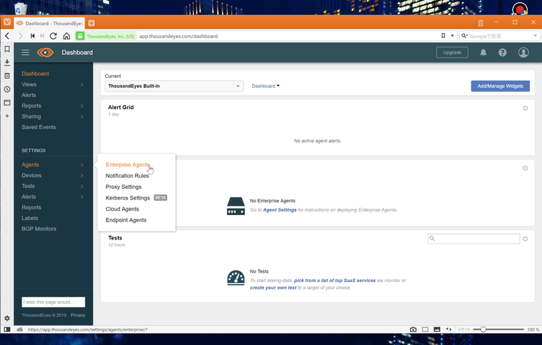Open the Tests widget settings gear
The width and height of the screenshot is (542, 345).
[x=526, y=239]
